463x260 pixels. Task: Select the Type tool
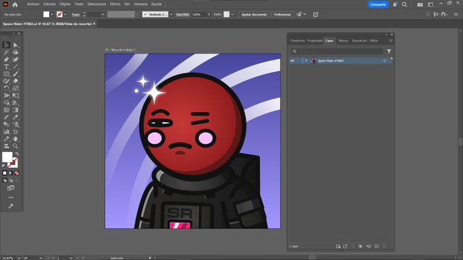coord(6,67)
